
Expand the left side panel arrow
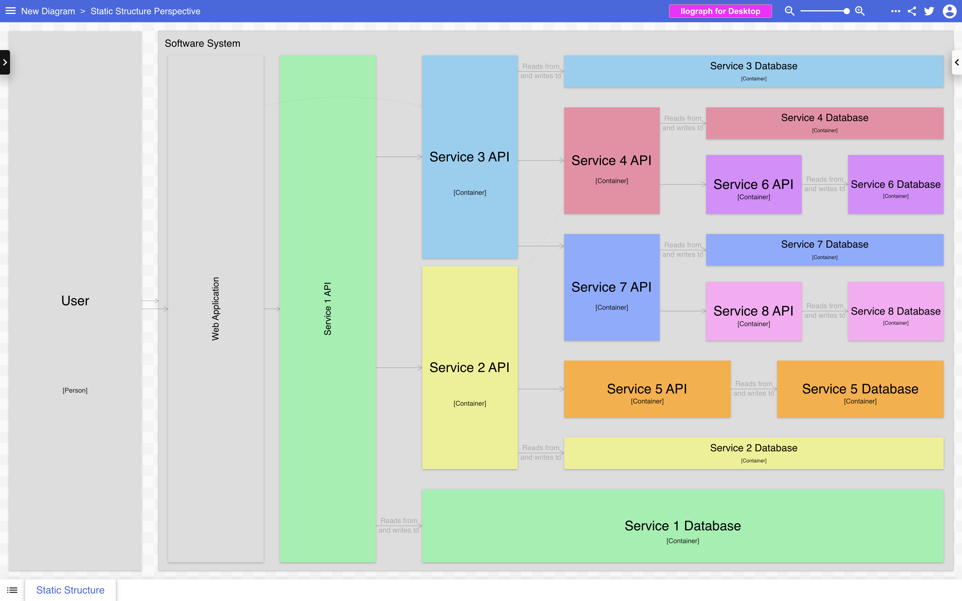coord(5,62)
